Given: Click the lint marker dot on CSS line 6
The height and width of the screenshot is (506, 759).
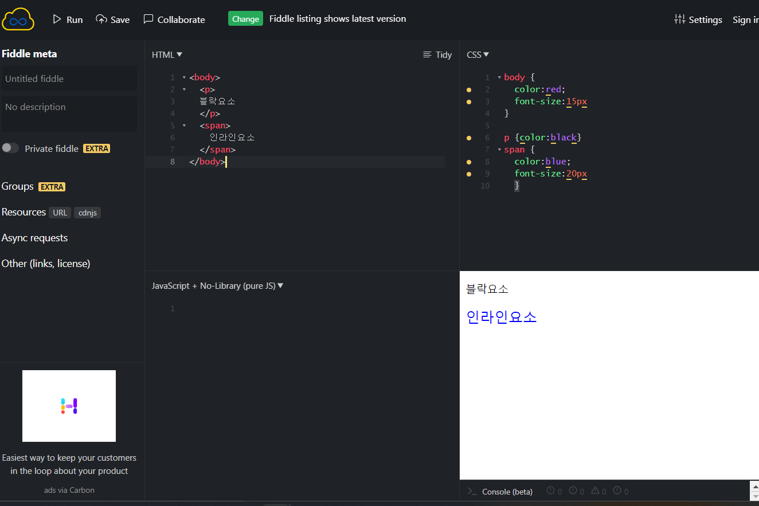Looking at the screenshot, I should (469, 138).
